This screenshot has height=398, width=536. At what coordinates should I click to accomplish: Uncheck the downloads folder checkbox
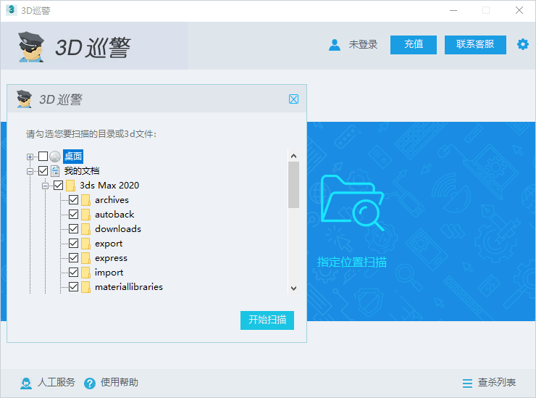pyautogui.click(x=73, y=229)
